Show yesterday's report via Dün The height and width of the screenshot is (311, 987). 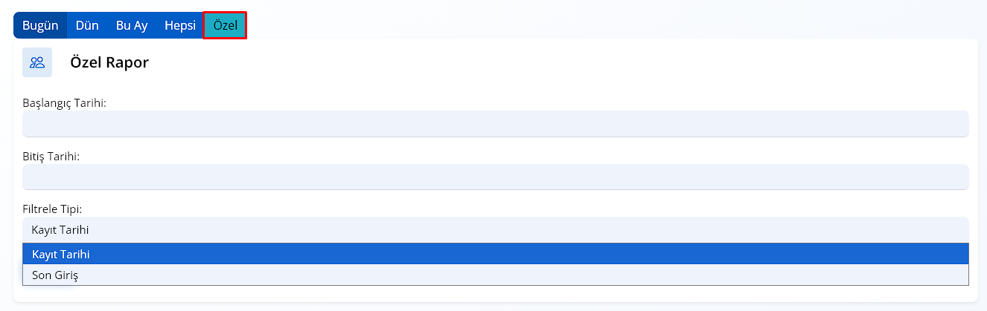pos(87,25)
